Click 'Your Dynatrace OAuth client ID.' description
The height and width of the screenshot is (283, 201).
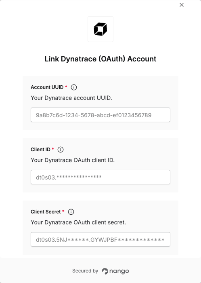coord(73,160)
